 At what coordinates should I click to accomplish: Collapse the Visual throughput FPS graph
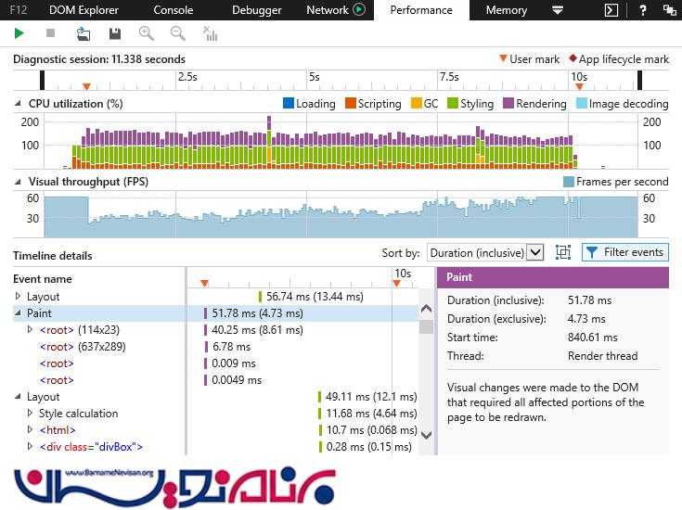click(19, 182)
